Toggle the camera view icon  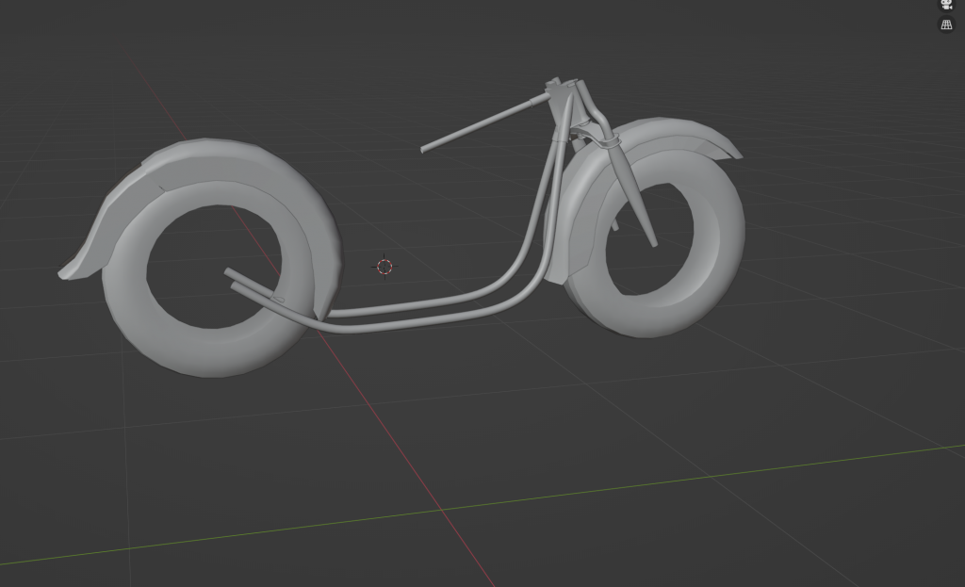point(947,5)
